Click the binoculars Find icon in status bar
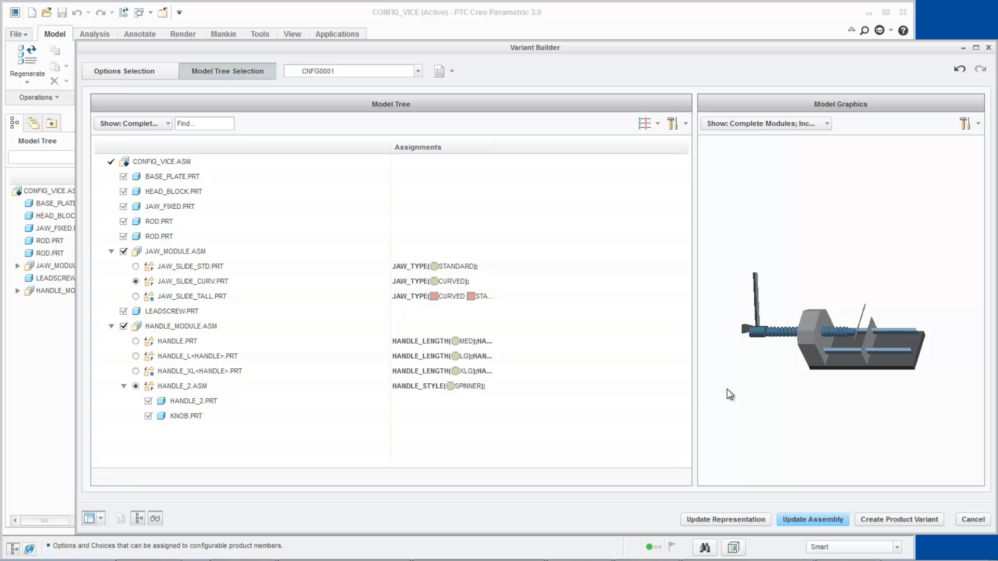 point(705,547)
